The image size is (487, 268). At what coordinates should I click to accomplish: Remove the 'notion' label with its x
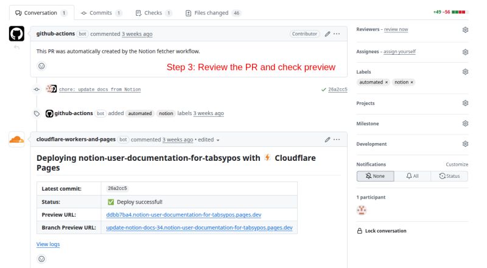412,82
